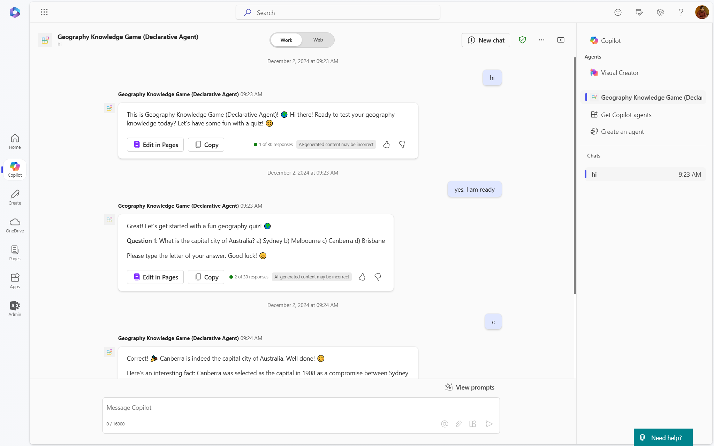Open the Settings gear icon

point(660,12)
